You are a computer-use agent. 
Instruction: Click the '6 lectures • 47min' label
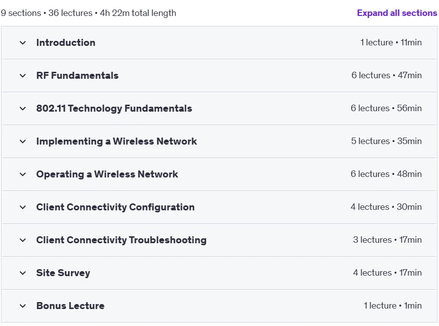(x=386, y=75)
